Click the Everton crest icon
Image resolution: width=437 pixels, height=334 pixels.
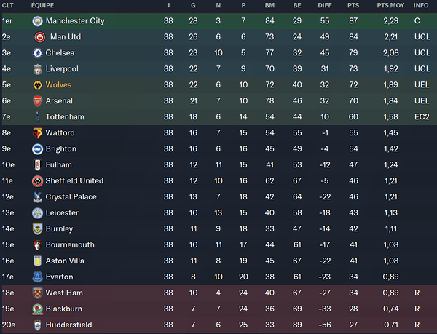[37, 277]
